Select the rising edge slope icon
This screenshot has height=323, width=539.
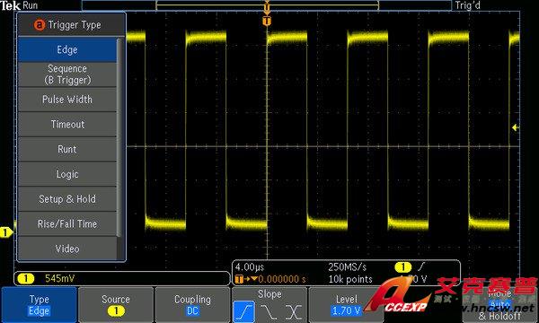click(243, 311)
